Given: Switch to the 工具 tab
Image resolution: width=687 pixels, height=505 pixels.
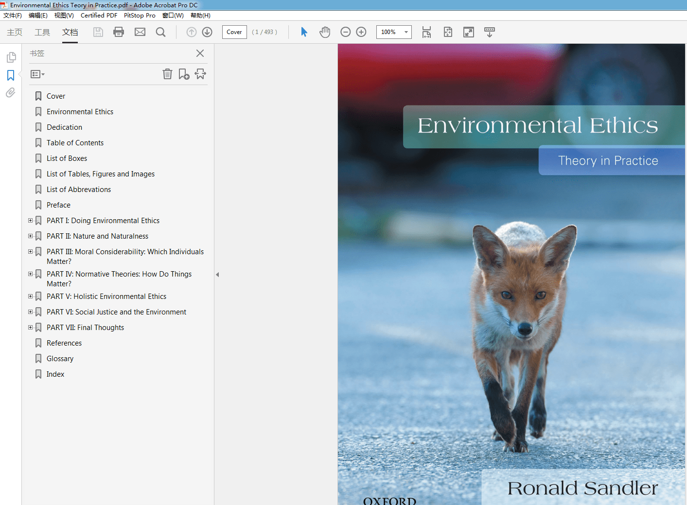Looking at the screenshot, I should (42, 32).
